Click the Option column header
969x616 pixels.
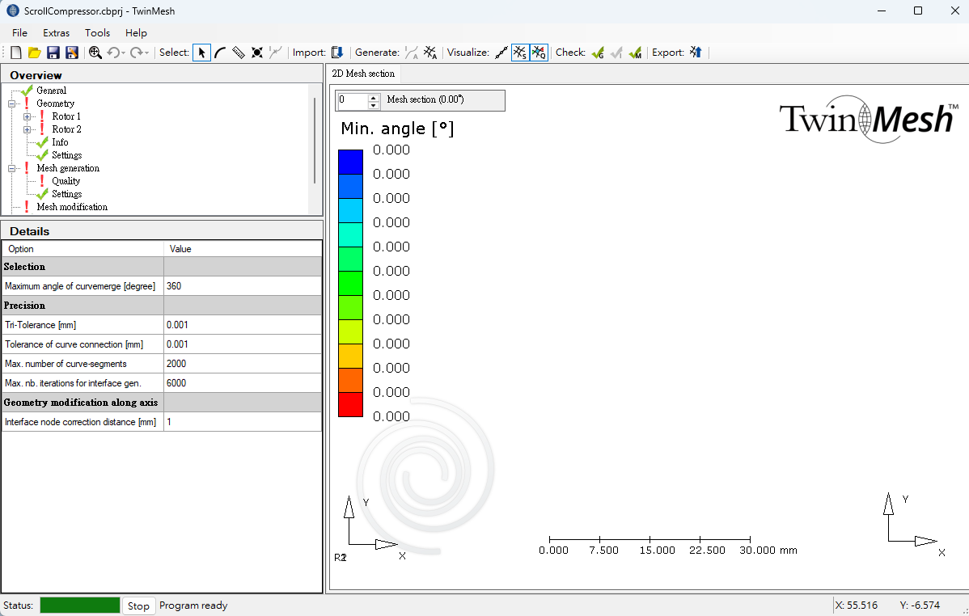tap(83, 249)
